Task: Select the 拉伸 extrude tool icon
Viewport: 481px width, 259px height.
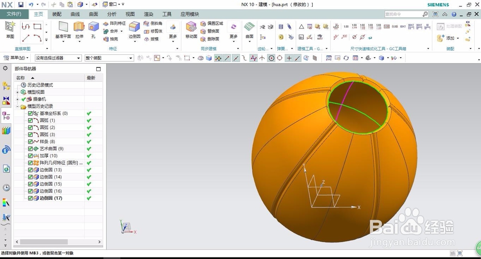Action: point(79,27)
